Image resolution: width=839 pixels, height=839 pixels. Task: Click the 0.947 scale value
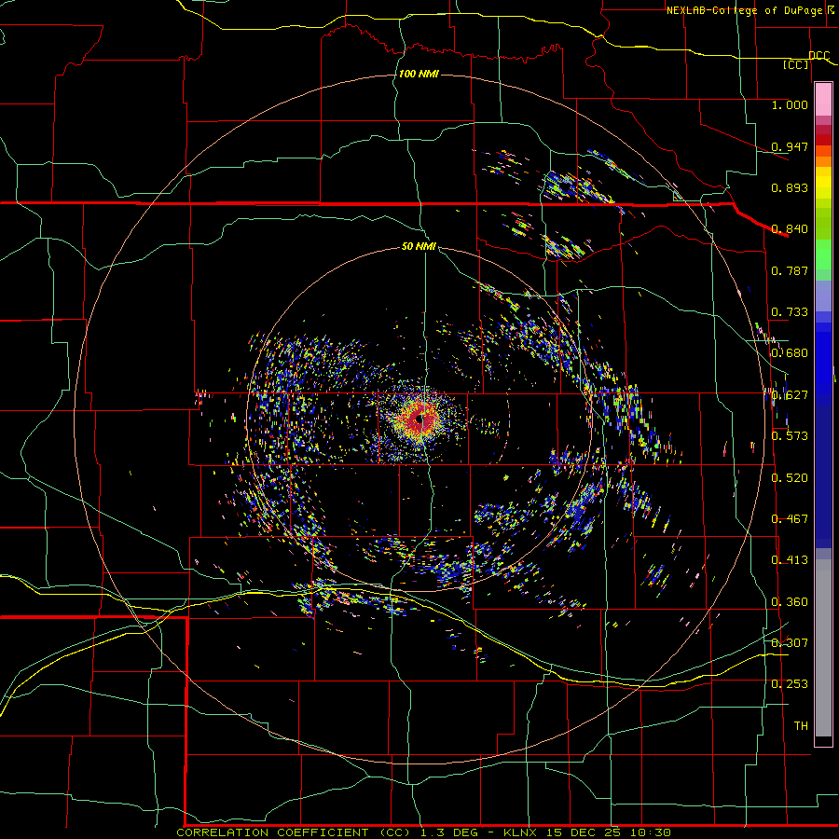(x=790, y=146)
